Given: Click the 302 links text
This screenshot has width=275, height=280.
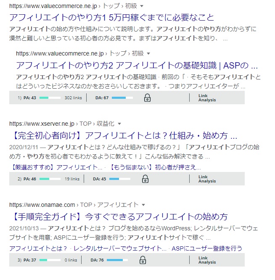Looking at the screenshot, I should 73,98.
